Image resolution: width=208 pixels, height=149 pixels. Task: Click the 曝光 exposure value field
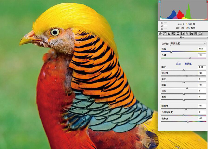tap(202, 67)
